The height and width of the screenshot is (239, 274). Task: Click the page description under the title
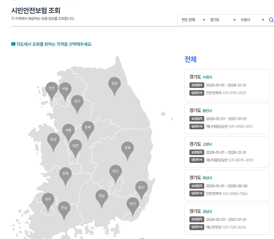pyautogui.click(x=43, y=18)
